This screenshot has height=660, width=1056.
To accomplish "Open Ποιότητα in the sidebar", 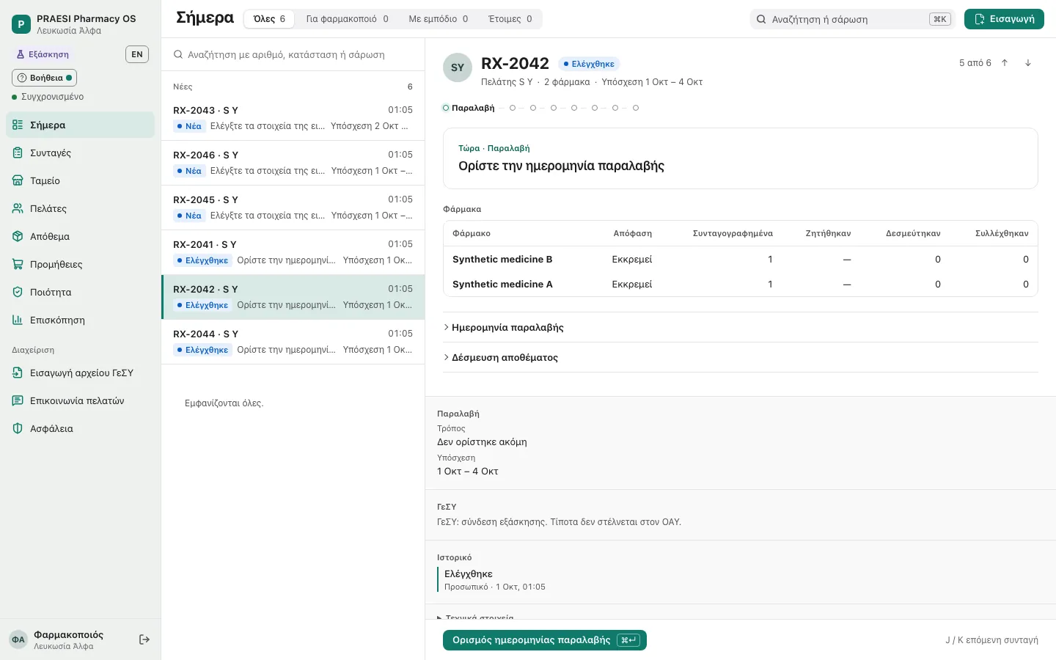I will [x=81, y=292].
